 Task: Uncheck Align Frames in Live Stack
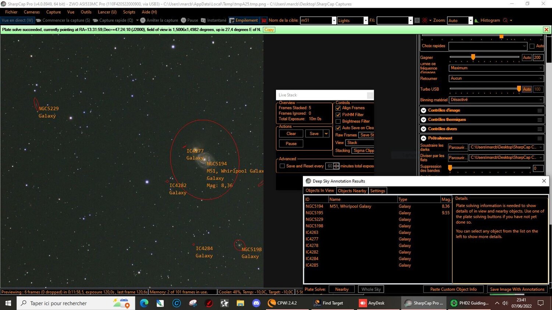click(x=338, y=108)
